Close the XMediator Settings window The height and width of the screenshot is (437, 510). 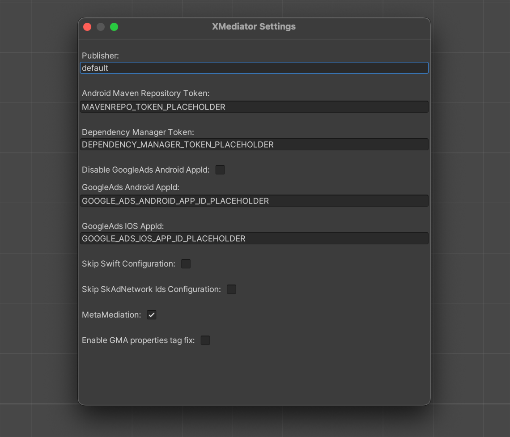point(87,27)
